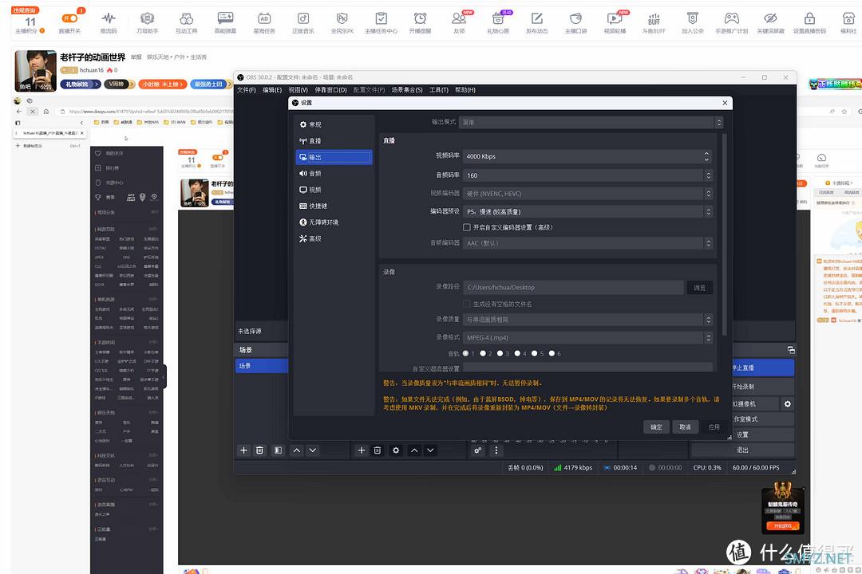
Task: Open the 音频编码器 AAC dropdown
Action: pyautogui.click(x=587, y=243)
